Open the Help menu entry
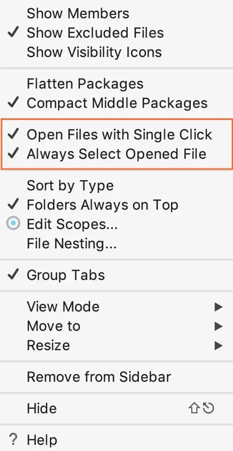Screen dimensions: 233x451 (116, 440)
